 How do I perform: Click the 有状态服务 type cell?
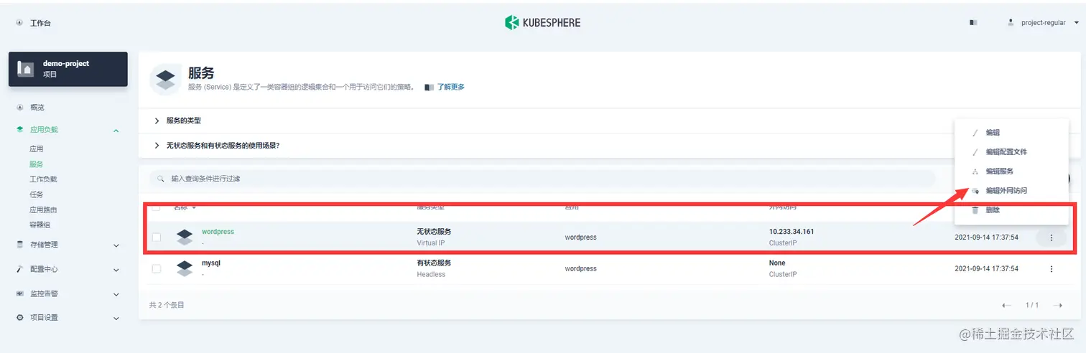point(434,263)
